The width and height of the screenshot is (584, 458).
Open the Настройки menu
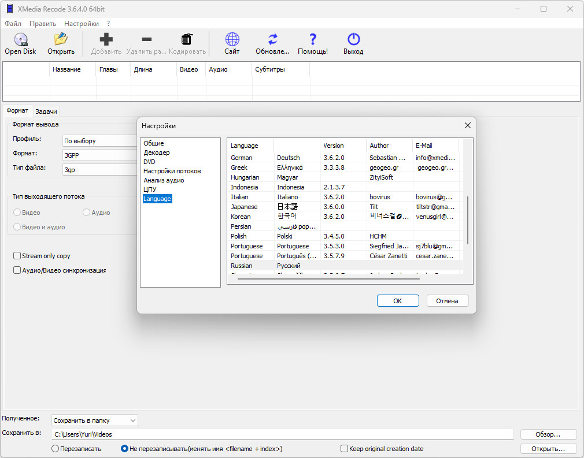(x=82, y=24)
